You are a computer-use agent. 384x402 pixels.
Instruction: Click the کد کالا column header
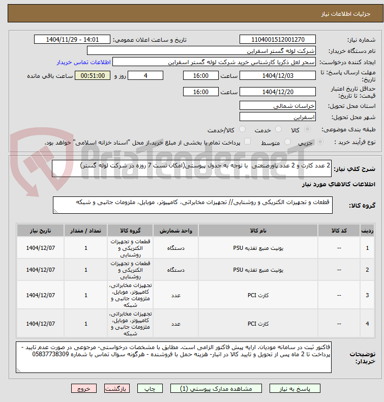(x=339, y=231)
